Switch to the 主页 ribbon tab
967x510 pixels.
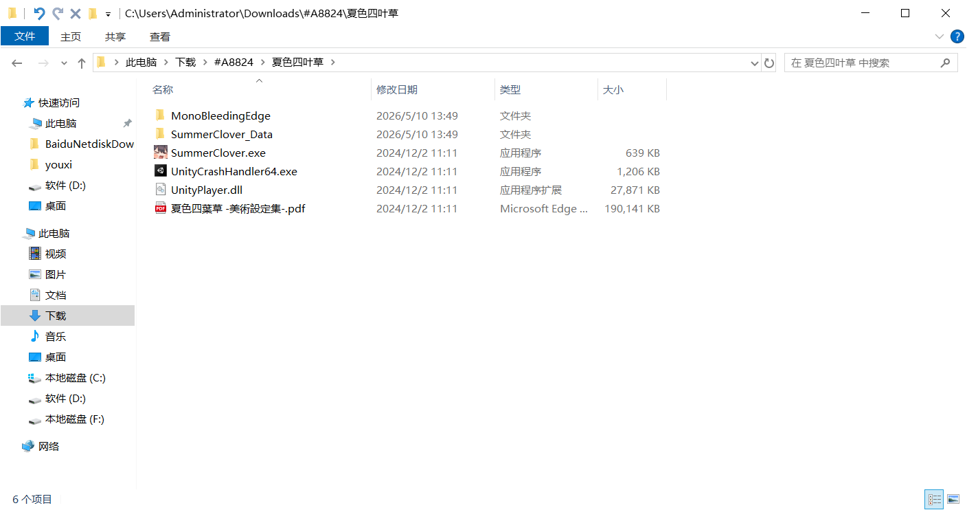pyautogui.click(x=71, y=37)
